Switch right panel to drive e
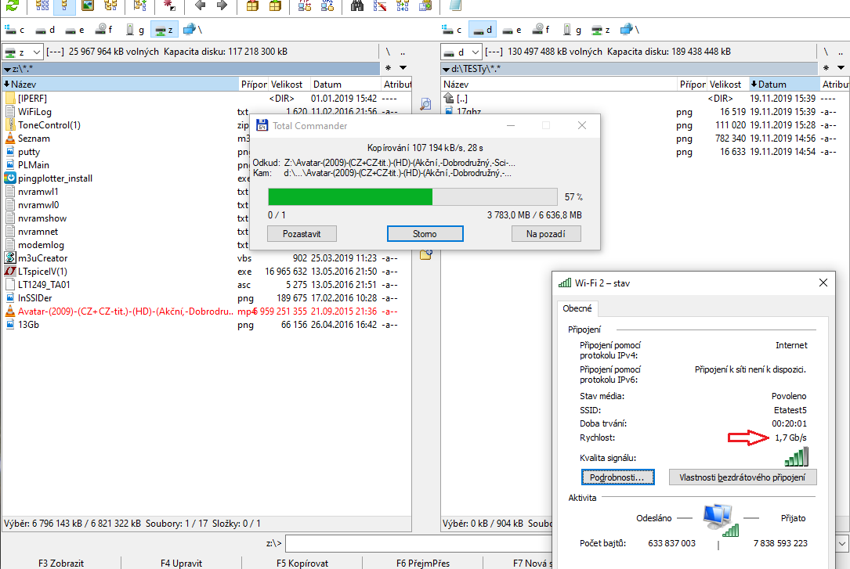The height and width of the screenshot is (569, 850). [x=512, y=30]
